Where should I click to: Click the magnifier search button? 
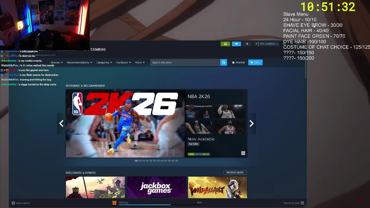pyautogui.click(x=224, y=62)
